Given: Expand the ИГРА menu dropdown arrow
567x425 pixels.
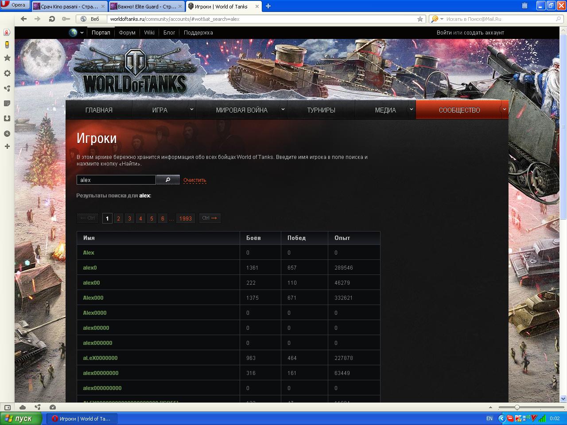Looking at the screenshot, I should coord(191,109).
